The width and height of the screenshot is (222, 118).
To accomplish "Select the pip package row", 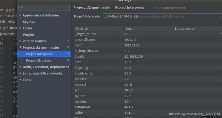I will pyautogui.click(x=148, y=90).
